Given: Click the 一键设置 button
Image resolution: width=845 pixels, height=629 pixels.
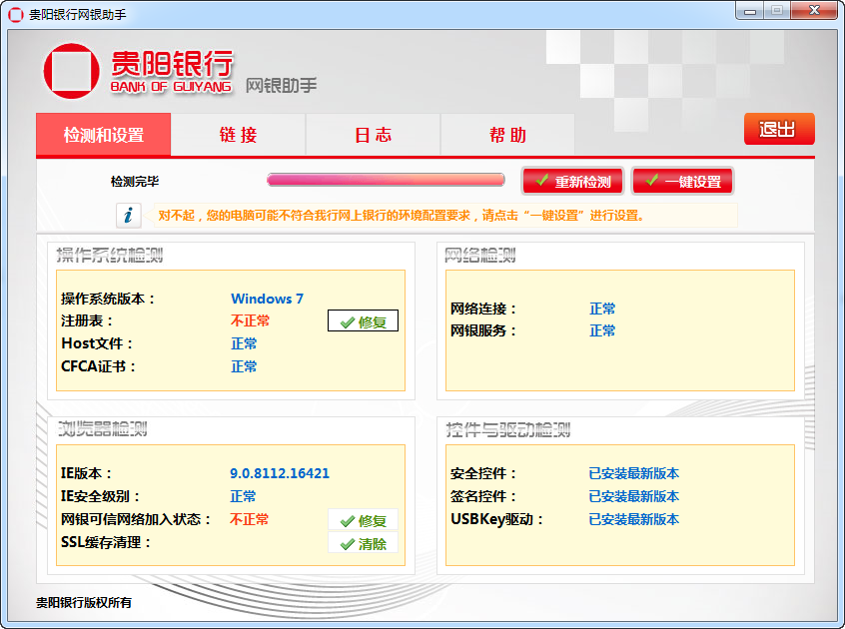Looking at the screenshot, I should [683, 182].
